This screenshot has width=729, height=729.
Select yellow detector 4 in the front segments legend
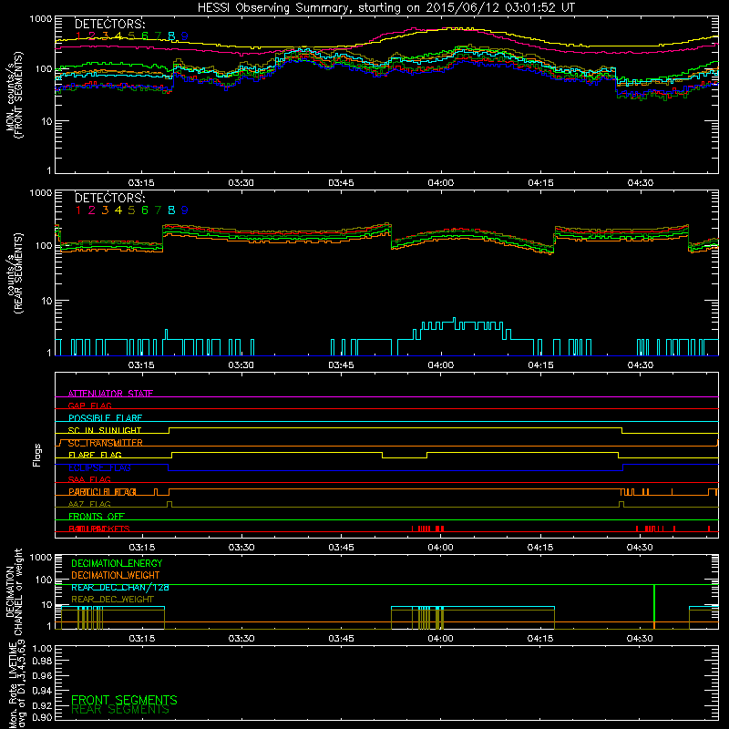click(118, 36)
